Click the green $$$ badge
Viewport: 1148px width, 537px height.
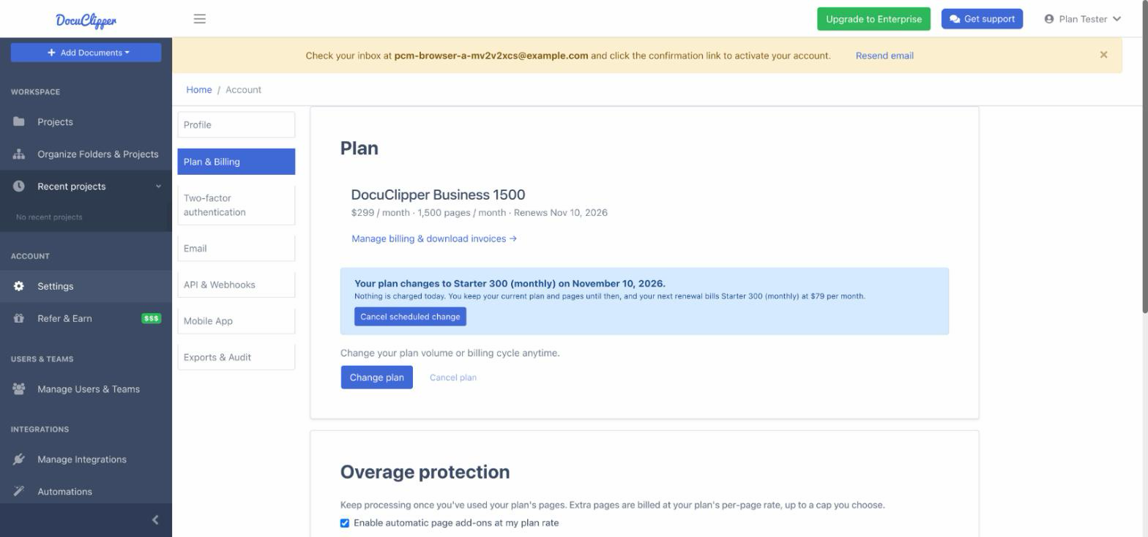pyautogui.click(x=151, y=318)
